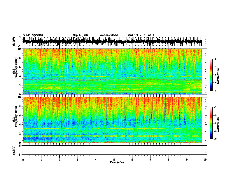Screen dimensions: 231x179
Task: Click the 'Time (min)' x-axis label
Action: (117, 162)
